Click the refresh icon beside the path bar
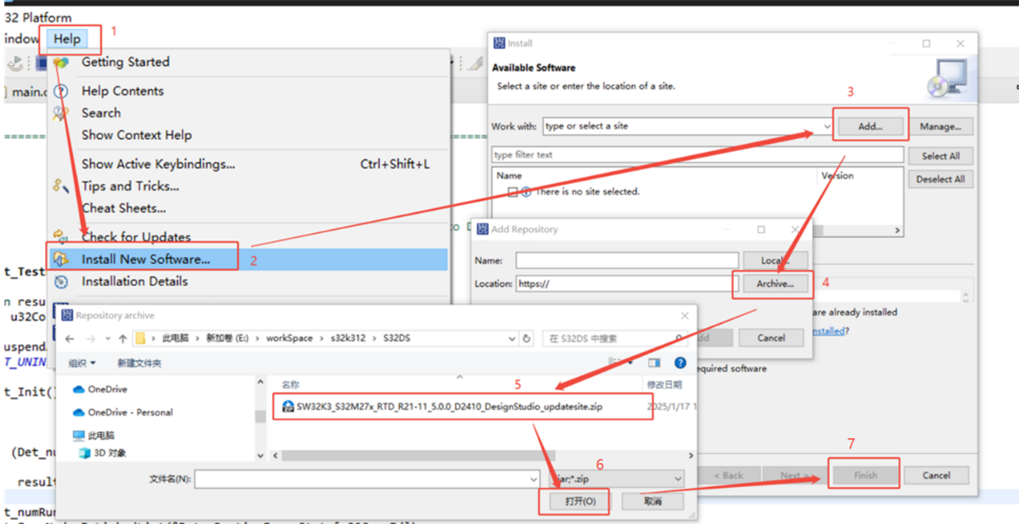This screenshot has width=1019, height=524. 527,339
